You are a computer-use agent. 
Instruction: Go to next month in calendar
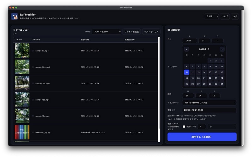pos(222,49)
